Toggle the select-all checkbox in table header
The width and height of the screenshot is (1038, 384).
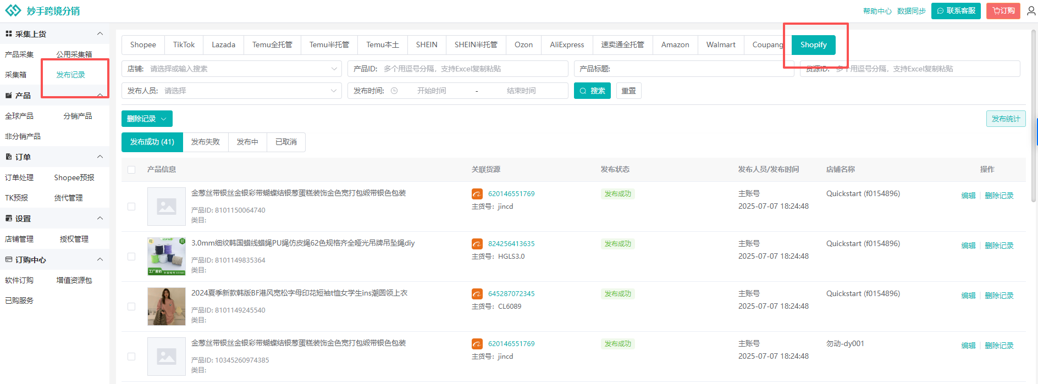(131, 170)
